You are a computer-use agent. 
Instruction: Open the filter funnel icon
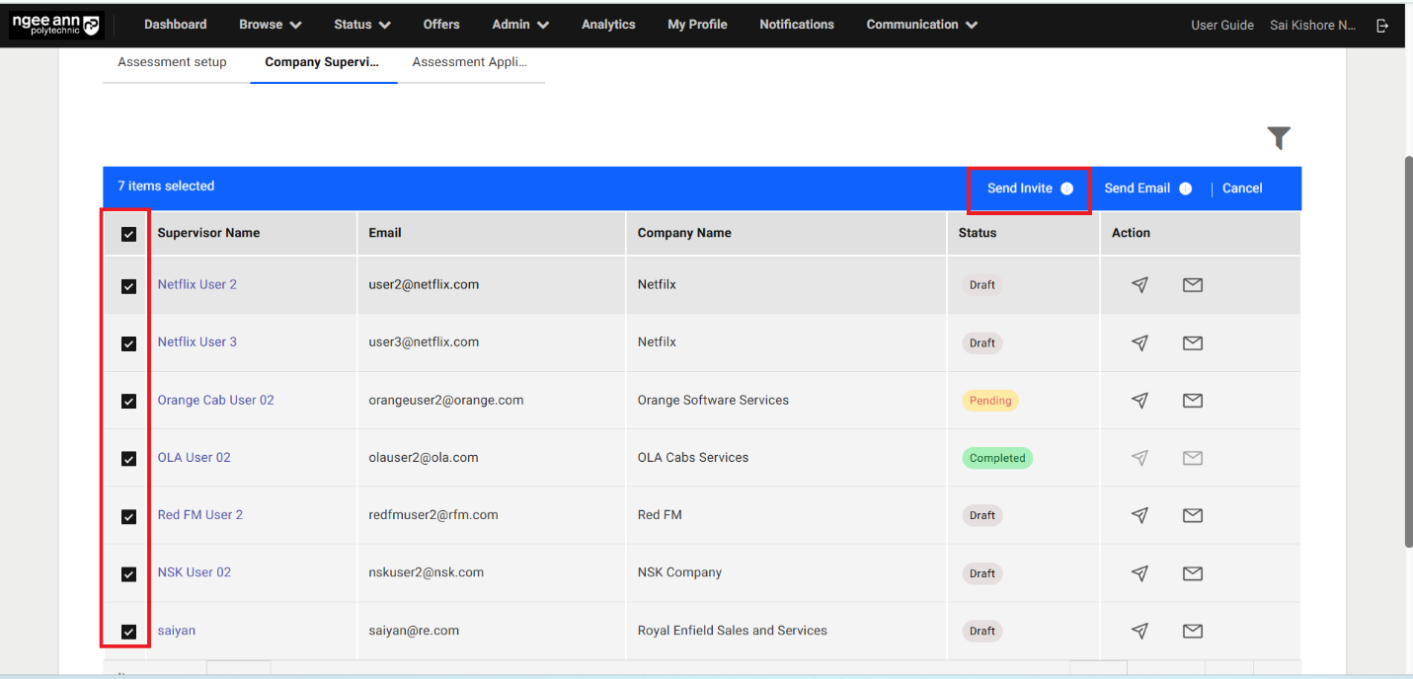coord(1279,138)
